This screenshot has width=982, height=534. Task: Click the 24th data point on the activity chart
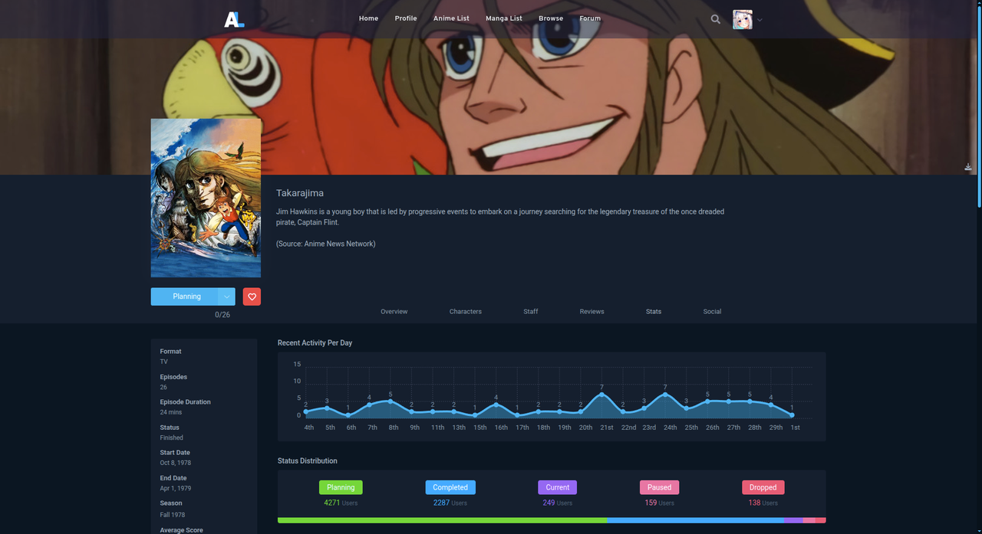665,394
